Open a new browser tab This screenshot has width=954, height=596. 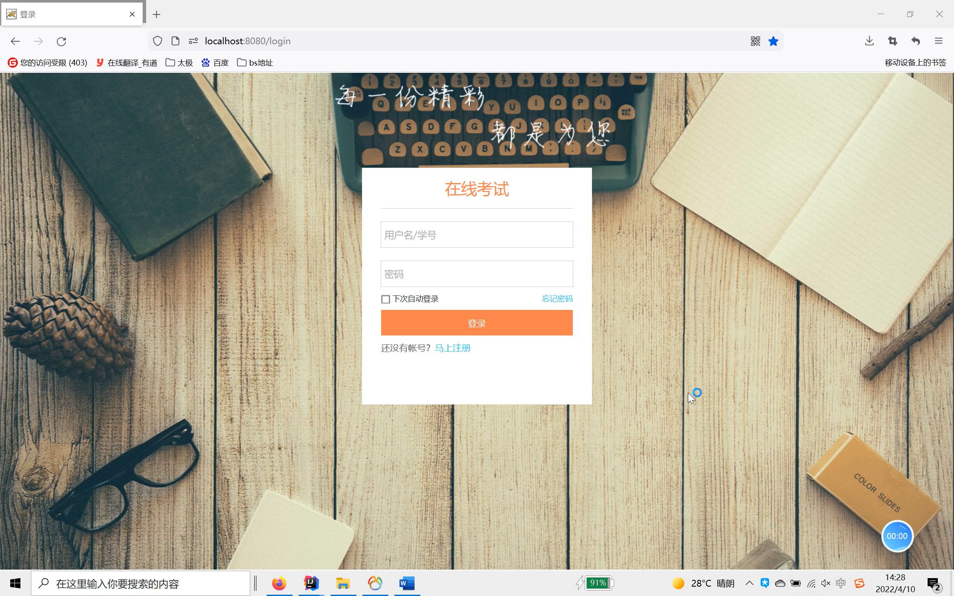click(x=156, y=14)
